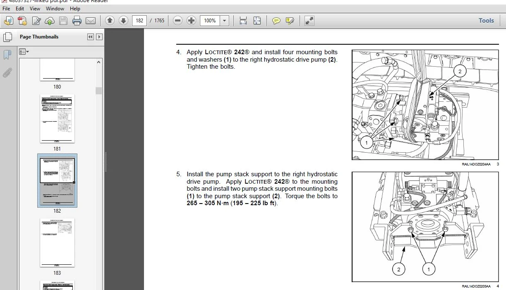Click the Fit one full page icon

[257, 21]
